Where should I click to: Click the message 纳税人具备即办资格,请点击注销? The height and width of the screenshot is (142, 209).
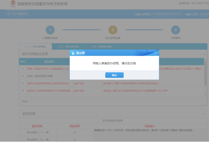[x=114, y=63]
